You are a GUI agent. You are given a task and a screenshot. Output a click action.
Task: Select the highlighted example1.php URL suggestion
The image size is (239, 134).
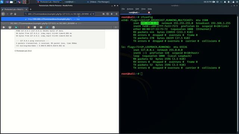[60, 19]
